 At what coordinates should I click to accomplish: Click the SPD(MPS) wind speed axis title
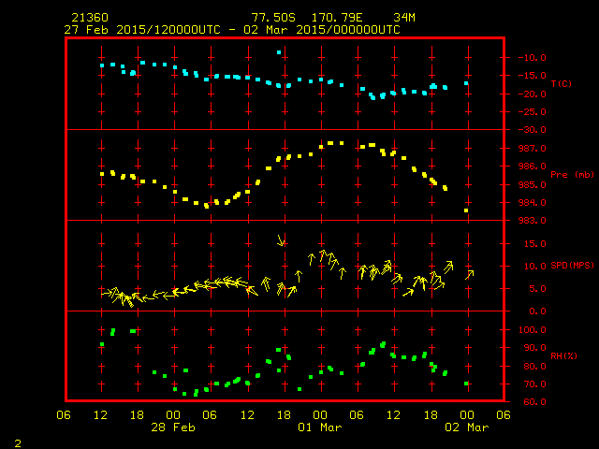(572, 265)
